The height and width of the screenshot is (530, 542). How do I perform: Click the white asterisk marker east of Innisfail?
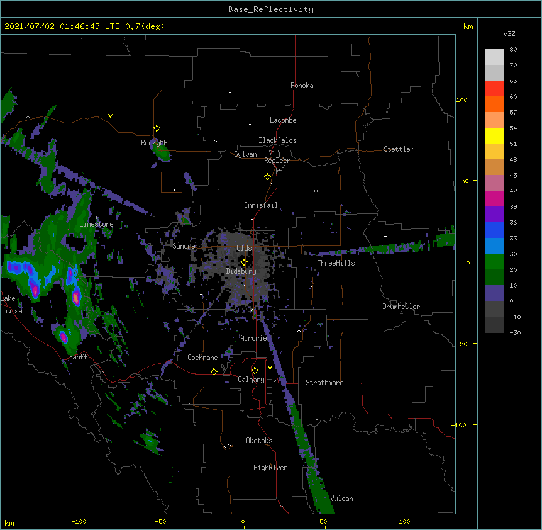(x=316, y=191)
